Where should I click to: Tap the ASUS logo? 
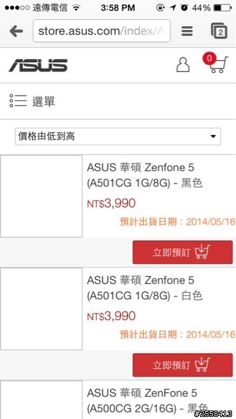point(38,65)
